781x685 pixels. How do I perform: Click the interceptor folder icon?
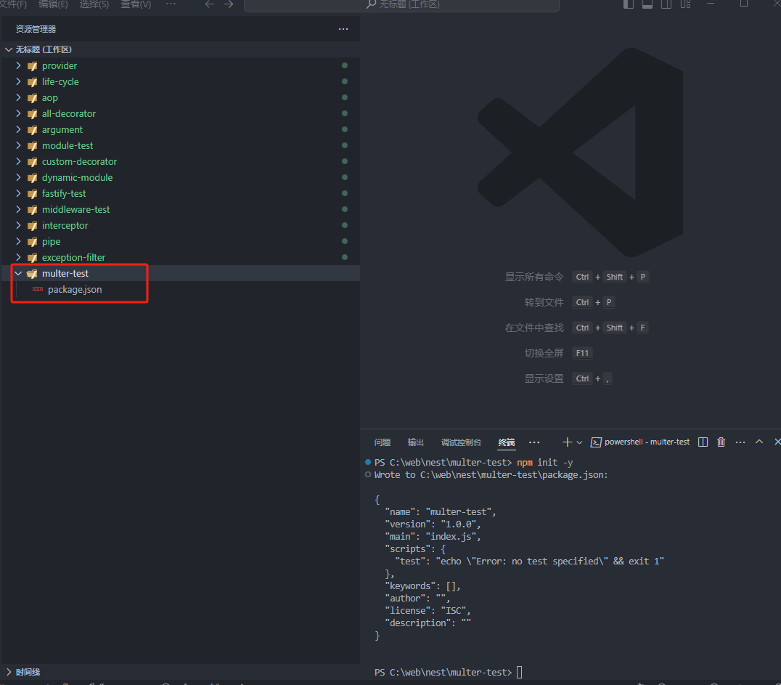tap(33, 226)
